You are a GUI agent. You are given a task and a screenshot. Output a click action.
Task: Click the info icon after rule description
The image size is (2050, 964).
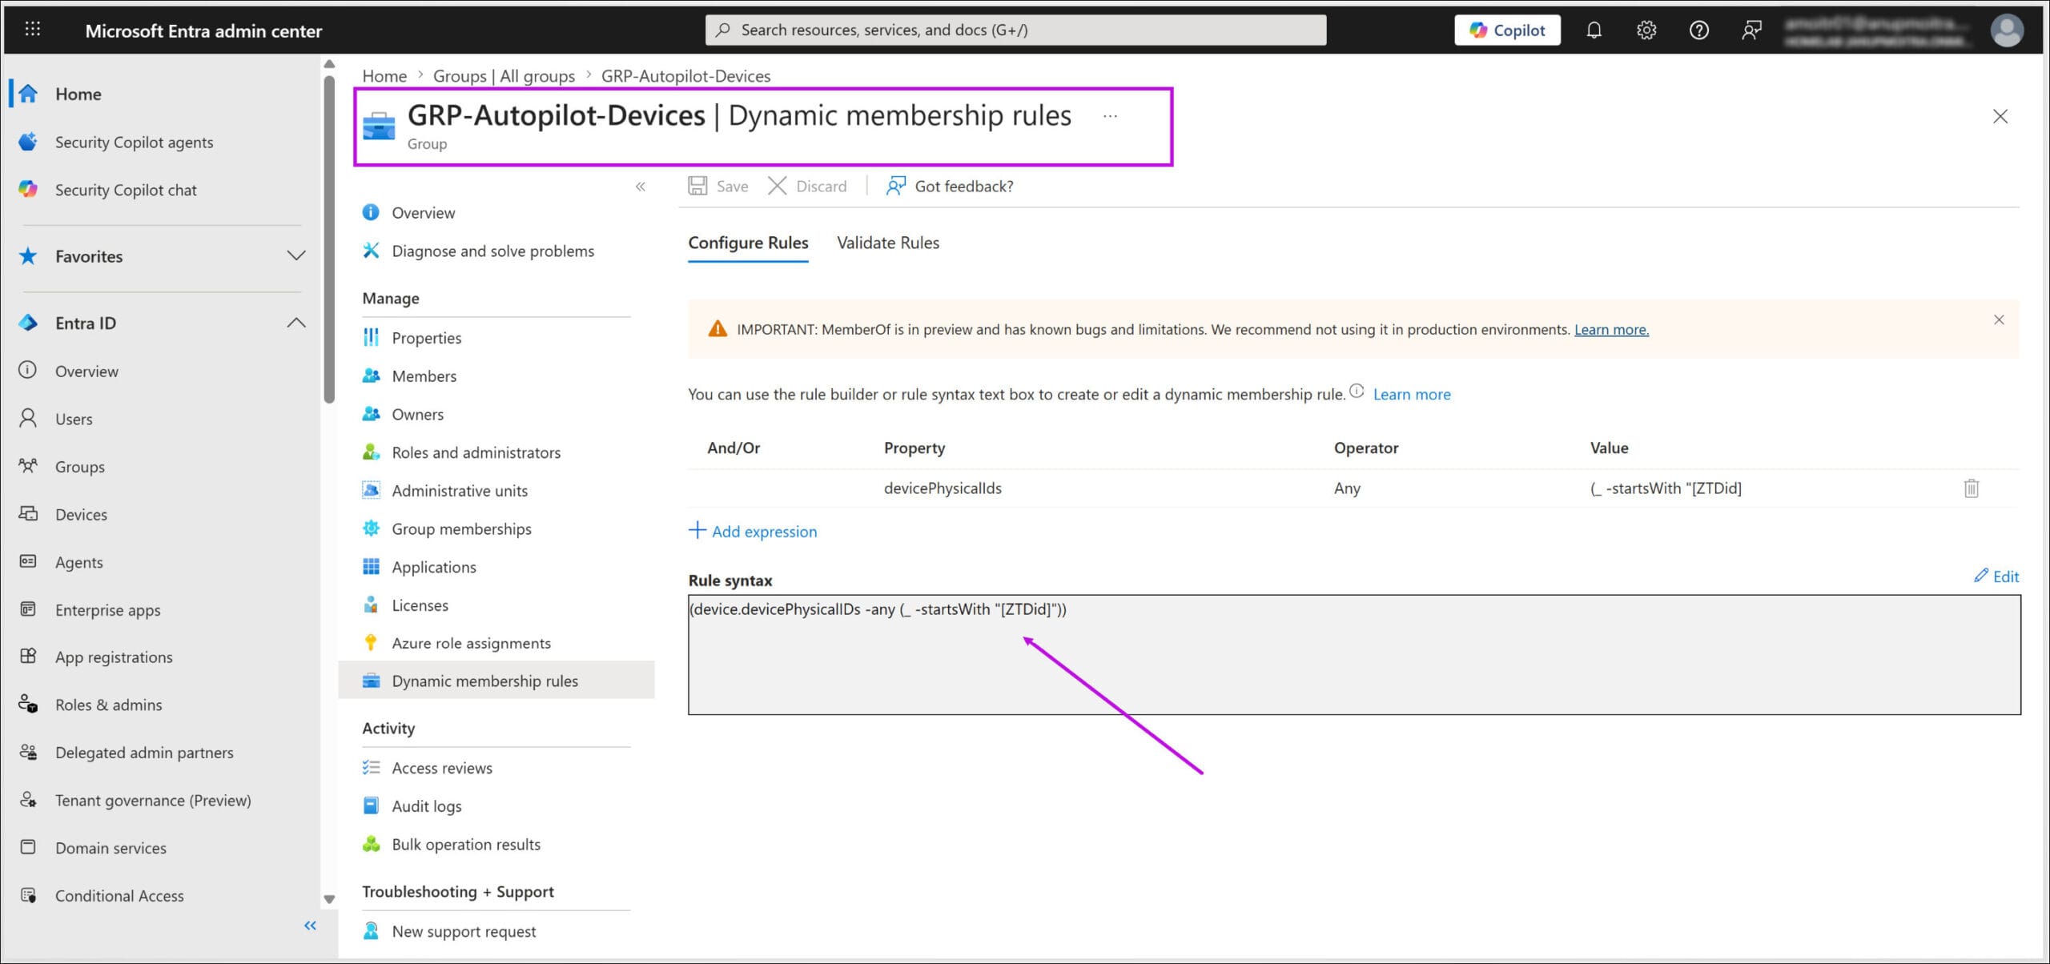pos(1357,392)
